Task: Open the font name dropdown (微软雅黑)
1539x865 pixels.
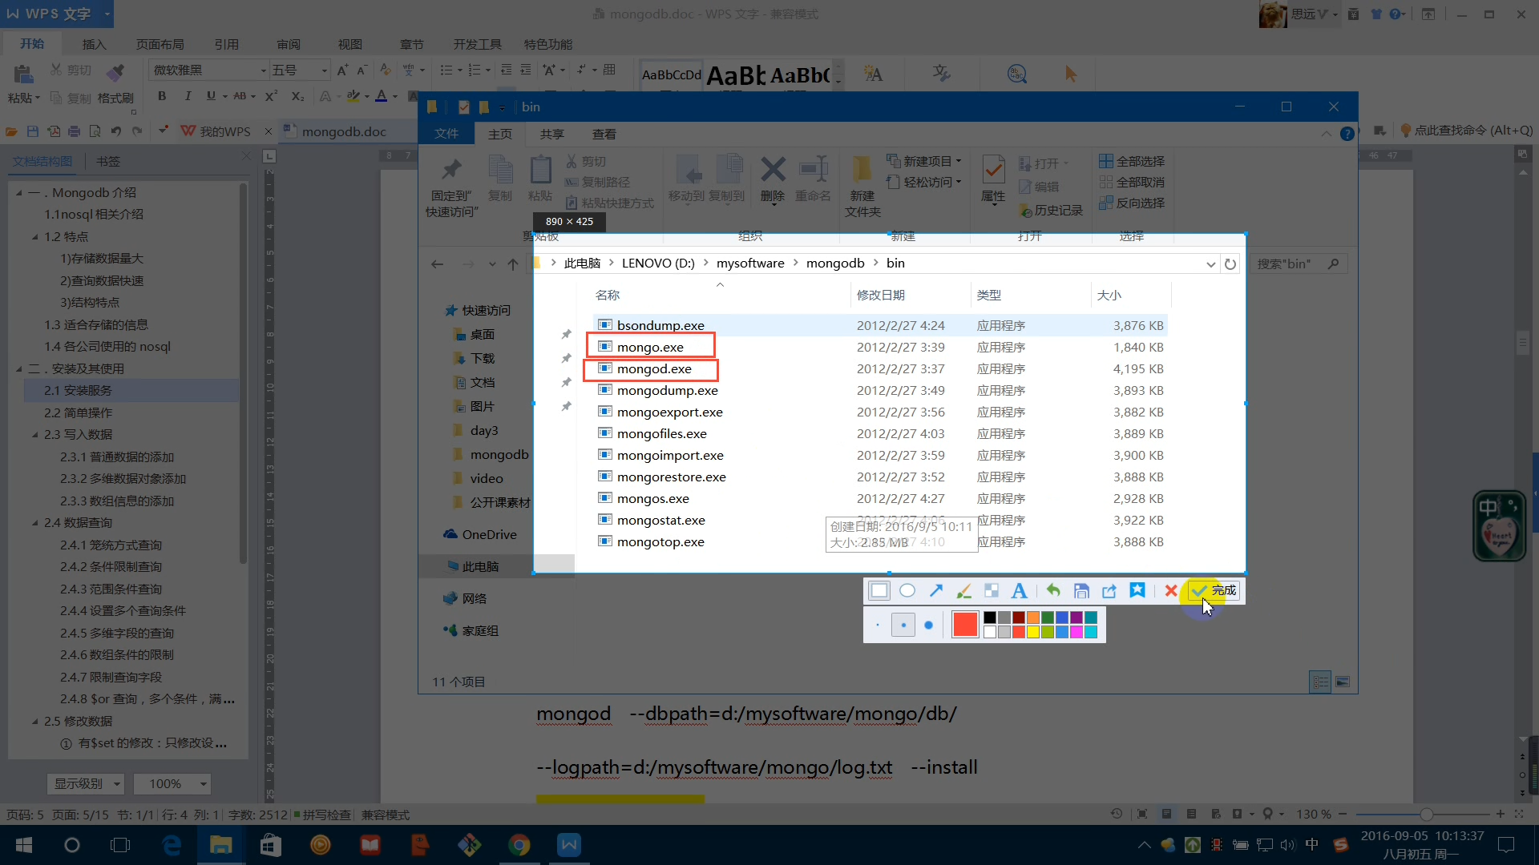Action: pos(263,70)
